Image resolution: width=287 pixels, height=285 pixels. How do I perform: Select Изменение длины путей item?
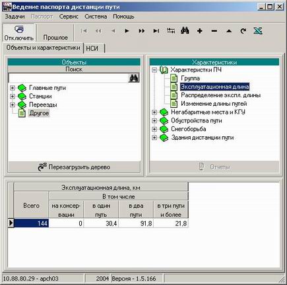pyautogui.click(x=214, y=104)
